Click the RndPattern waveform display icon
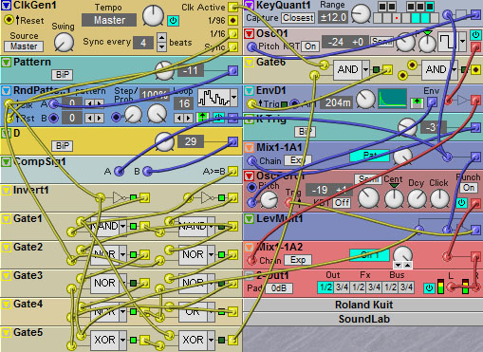 (214, 98)
